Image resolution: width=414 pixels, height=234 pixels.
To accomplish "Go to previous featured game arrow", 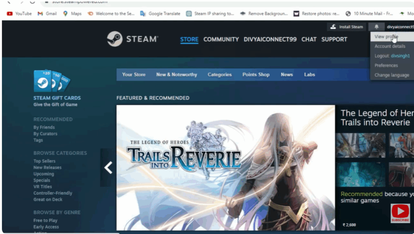I will pos(108,167).
